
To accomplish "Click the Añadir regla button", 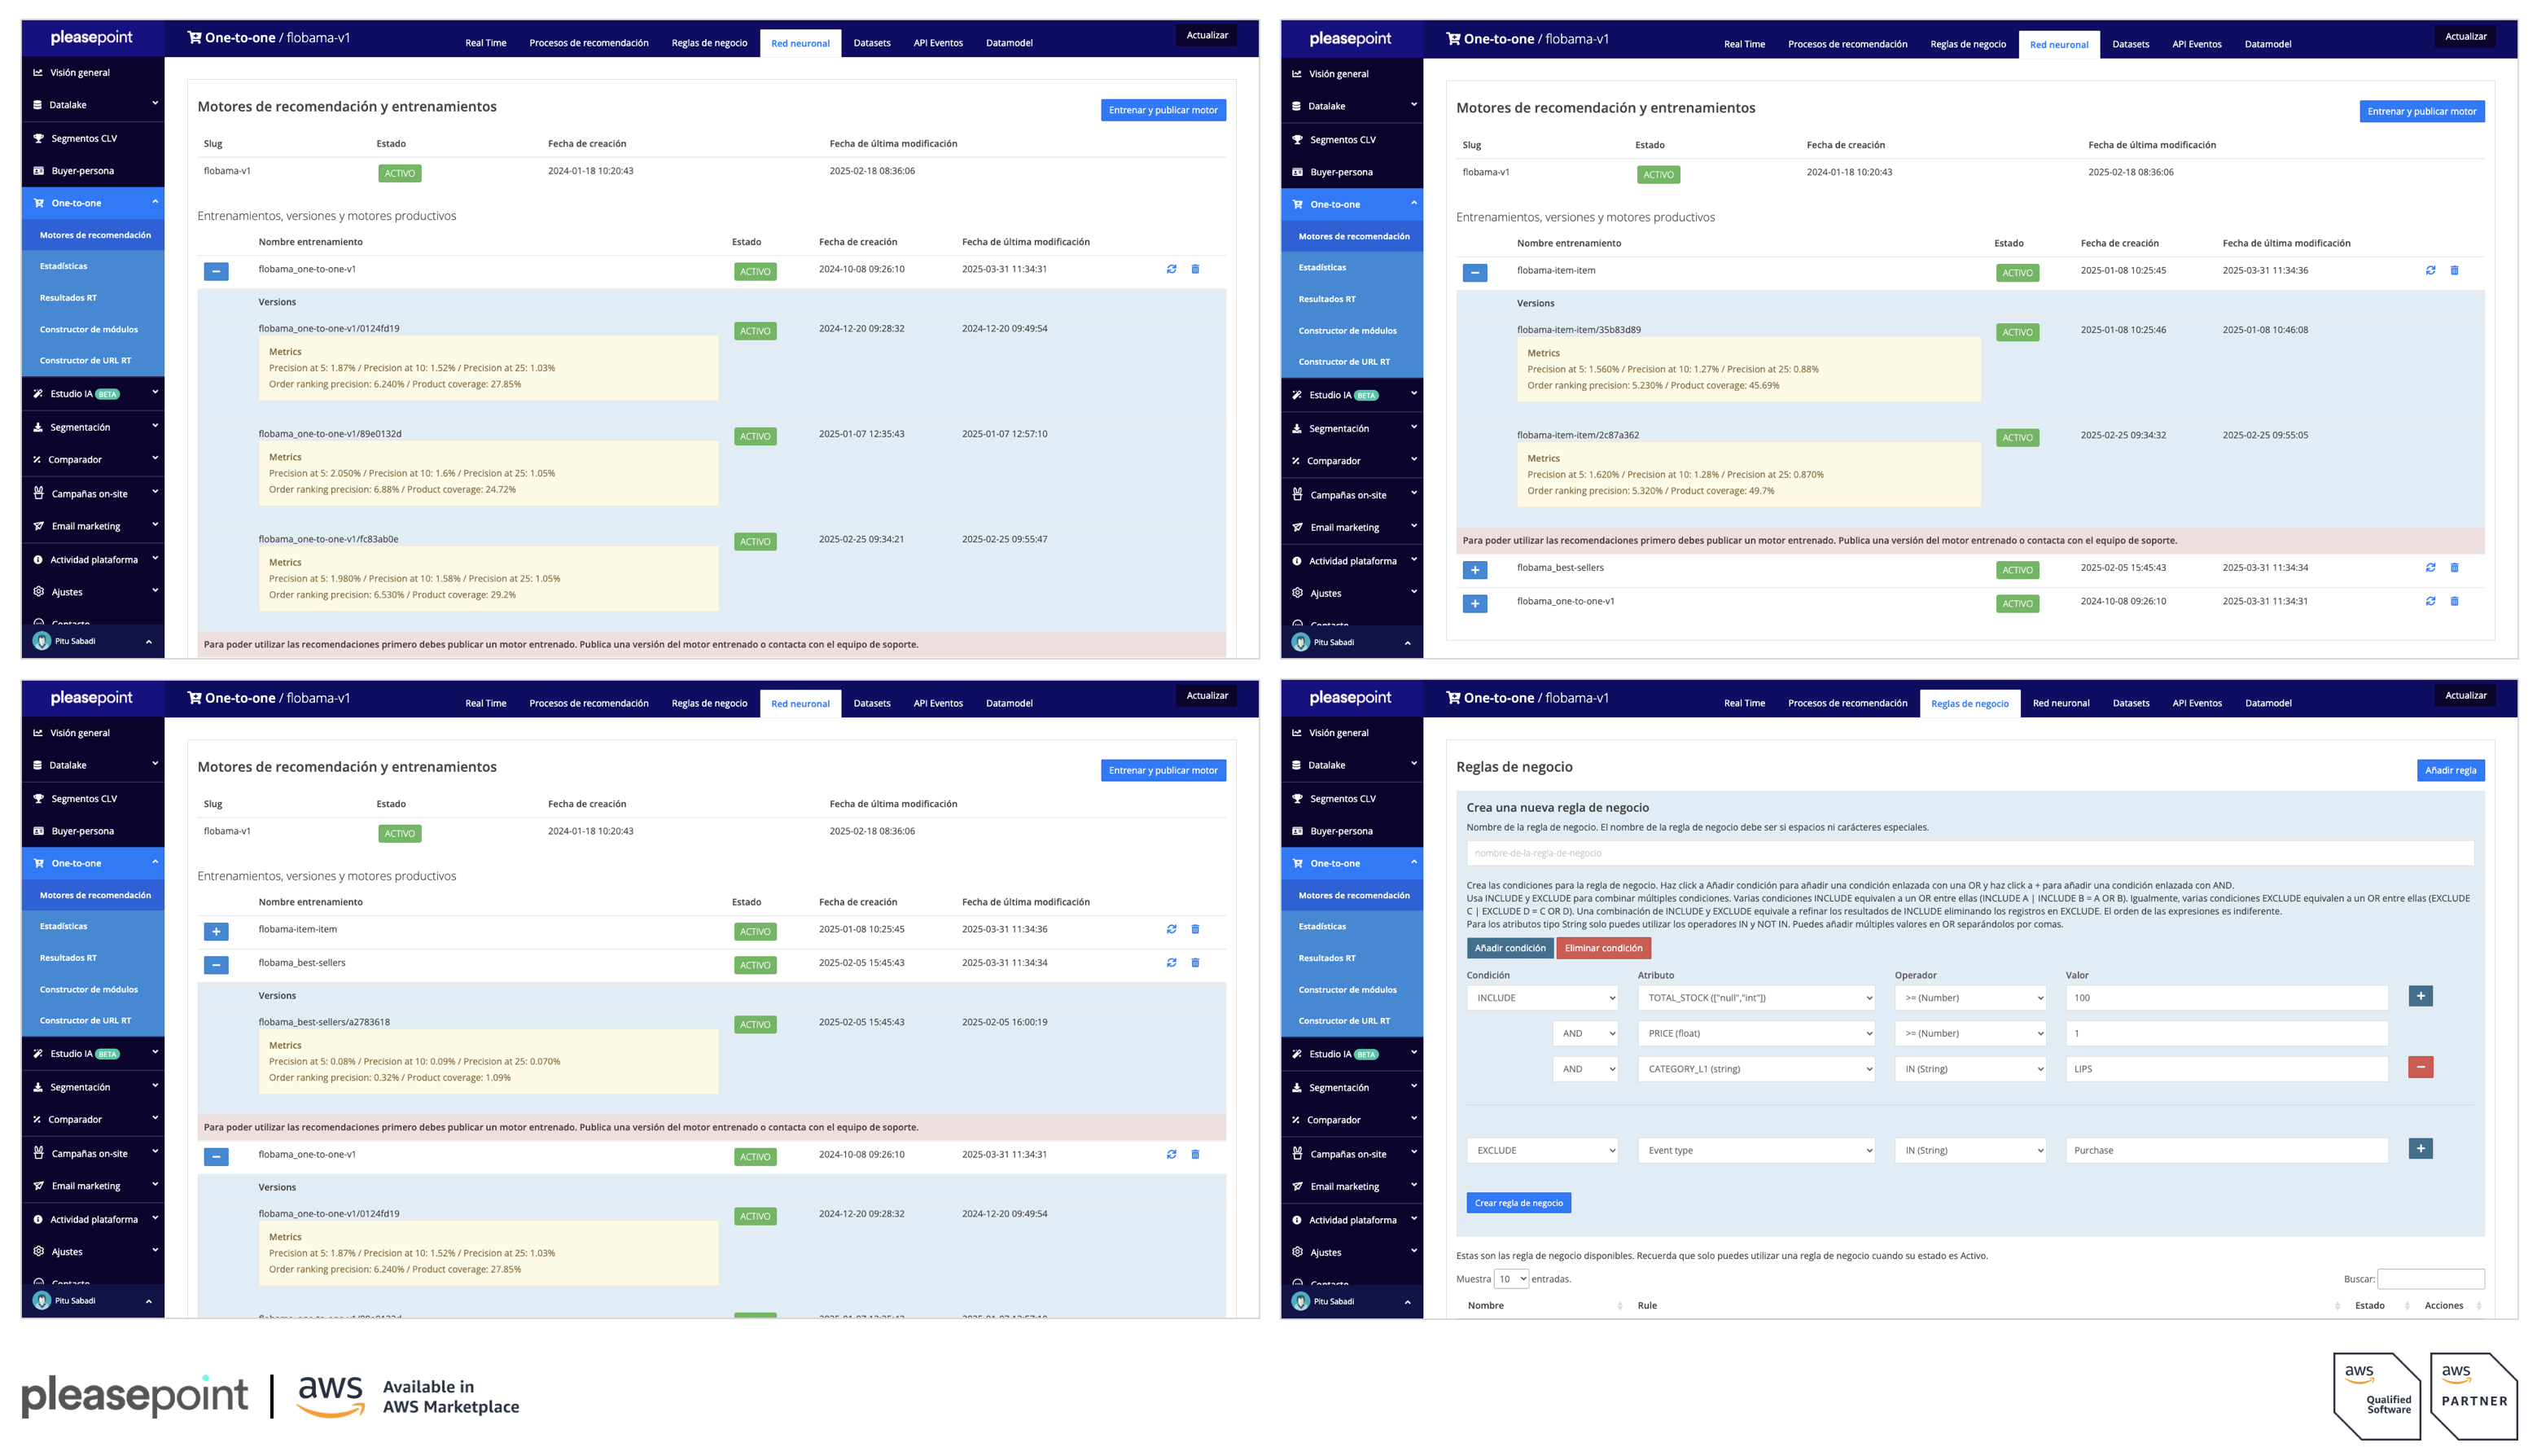I will 2450,770.
